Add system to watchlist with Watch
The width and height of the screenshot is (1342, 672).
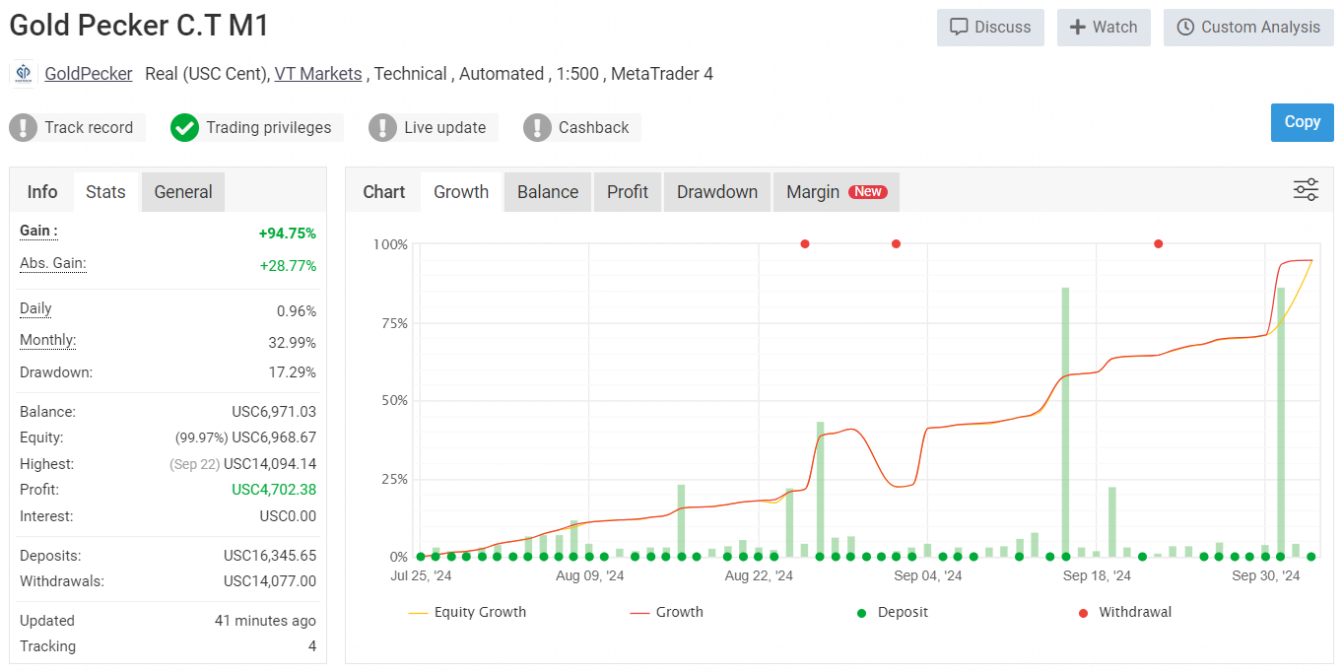click(x=1104, y=27)
